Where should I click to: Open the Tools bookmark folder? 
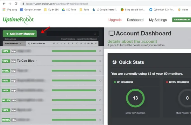[84, 10]
